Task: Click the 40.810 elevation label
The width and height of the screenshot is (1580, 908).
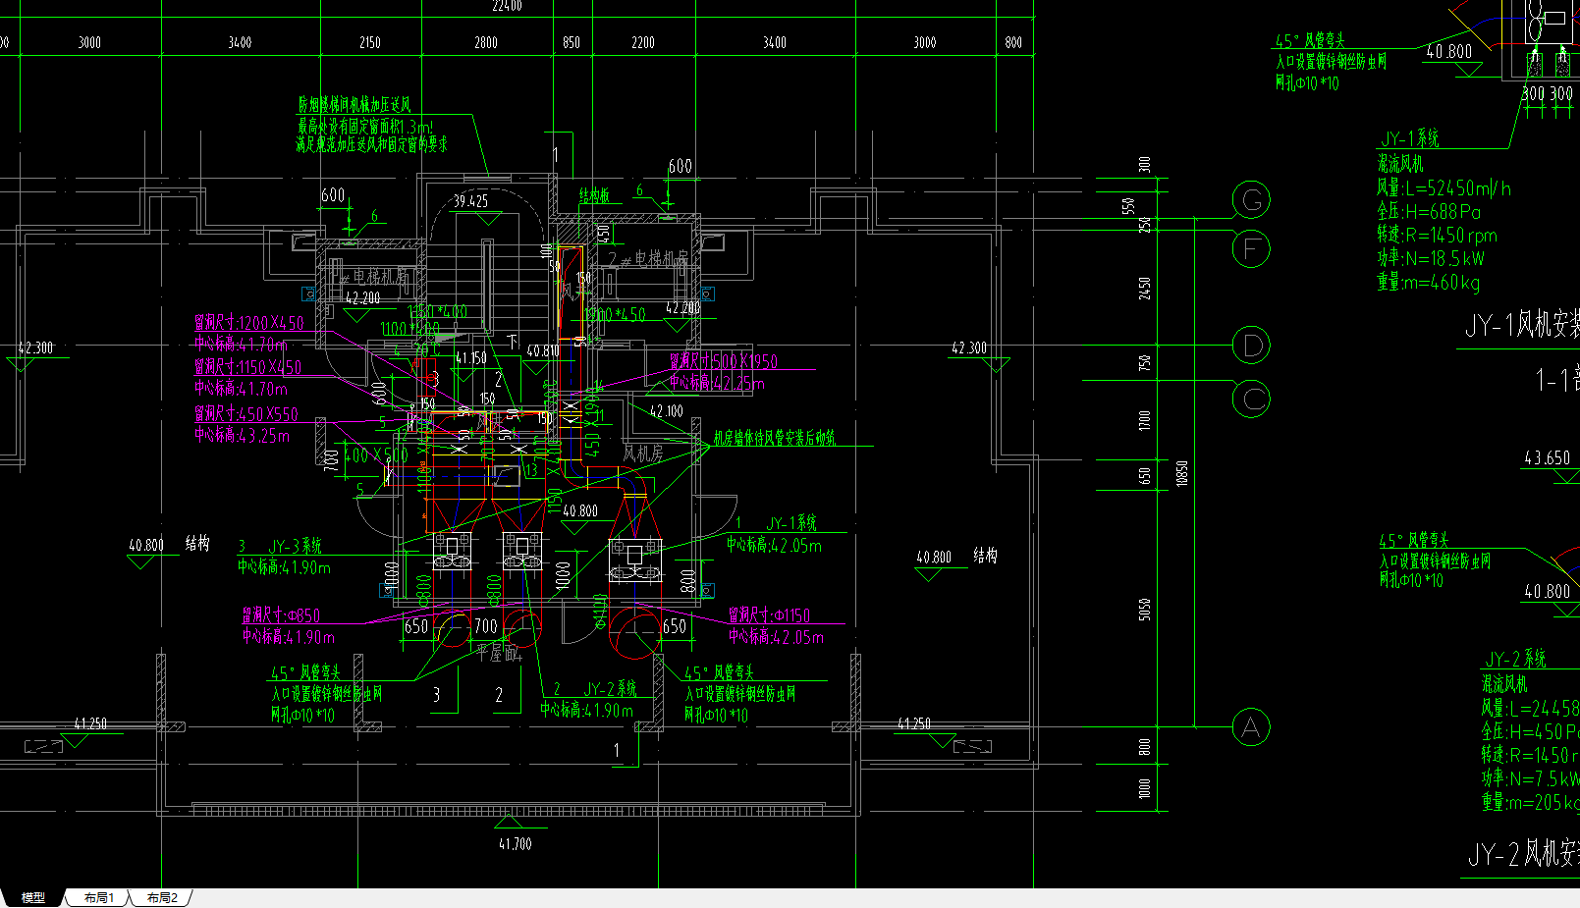Action: pyautogui.click(x=543, y=350)
